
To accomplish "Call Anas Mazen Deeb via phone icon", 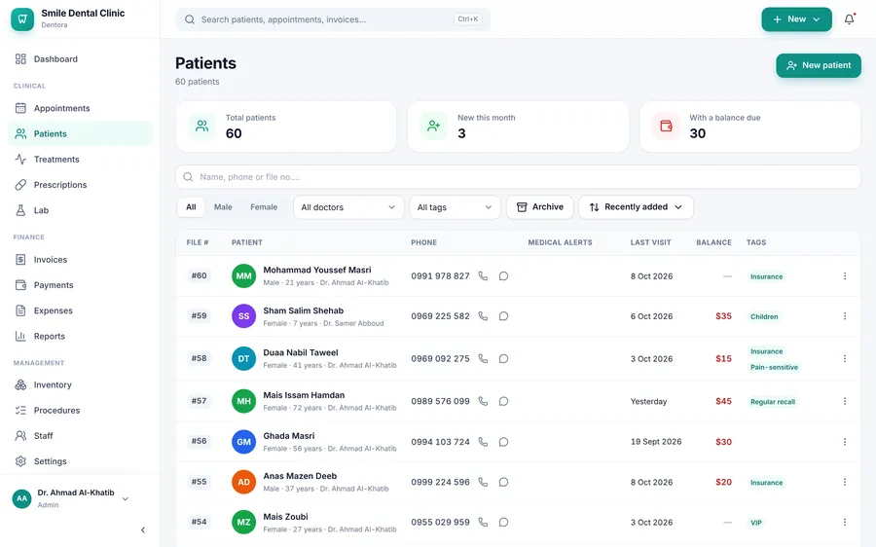I will pos(483,482).
